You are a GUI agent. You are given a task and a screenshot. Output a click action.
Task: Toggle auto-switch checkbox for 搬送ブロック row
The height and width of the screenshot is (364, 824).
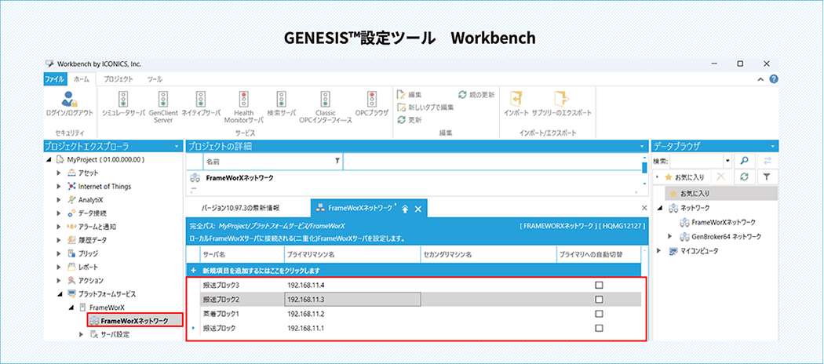[599, 328]
